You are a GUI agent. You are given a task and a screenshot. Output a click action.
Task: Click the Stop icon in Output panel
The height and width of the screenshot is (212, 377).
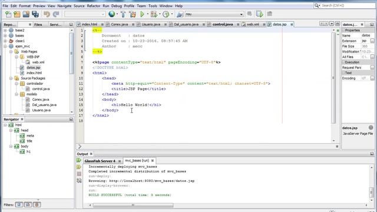pyautogui.click(x=79, y=174)
